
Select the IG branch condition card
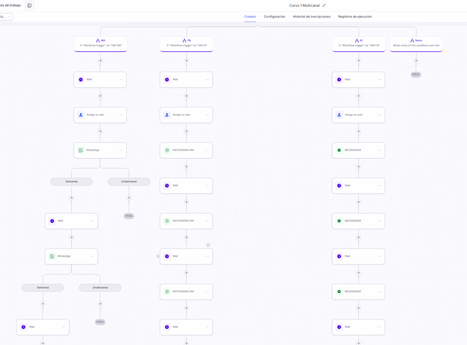[x=359, y=44]
